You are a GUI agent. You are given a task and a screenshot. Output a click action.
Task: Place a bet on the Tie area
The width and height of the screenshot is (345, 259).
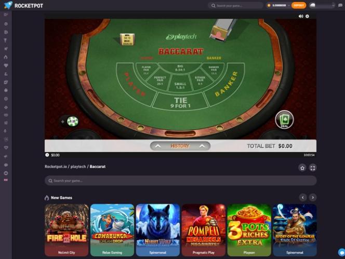pos(180,102)
